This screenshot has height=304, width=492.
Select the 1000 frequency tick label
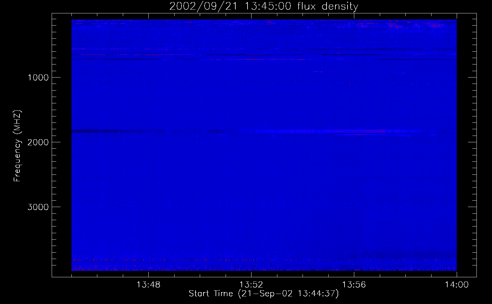pyautogui.click(x=38, y=78)
